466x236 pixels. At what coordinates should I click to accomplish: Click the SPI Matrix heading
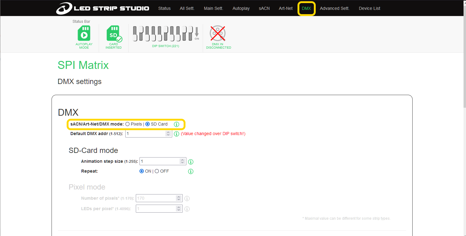click(83, 65)
